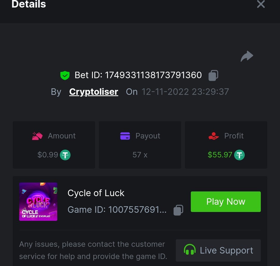This screenshot has height=266, width=280.
Task: Click the Cycle of Luck game title
Action: tap(96, 193)
